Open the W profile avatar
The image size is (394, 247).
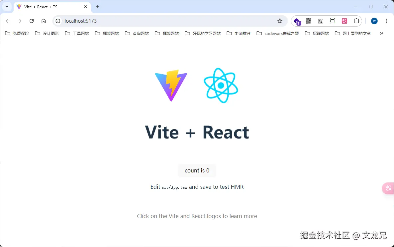374,21
